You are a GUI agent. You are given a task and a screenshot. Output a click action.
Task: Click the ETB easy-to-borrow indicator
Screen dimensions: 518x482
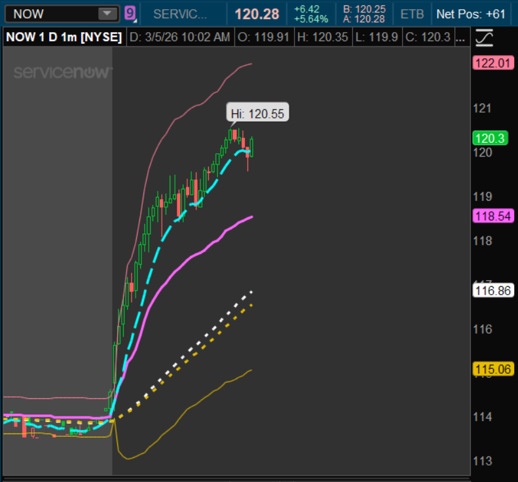(x=412, y=14)
